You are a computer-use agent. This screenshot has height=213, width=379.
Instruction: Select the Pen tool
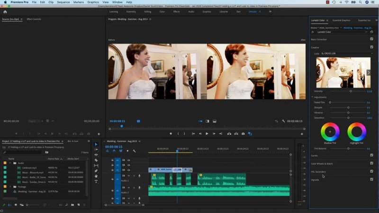point(96,171)
